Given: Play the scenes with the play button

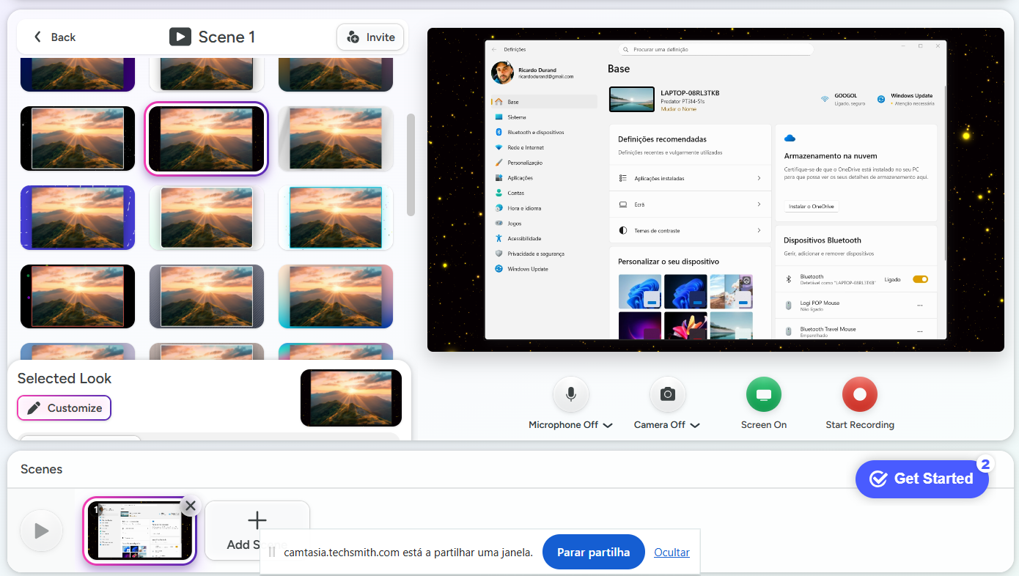Looking at the screenshot, I should [x=42, y=531].
